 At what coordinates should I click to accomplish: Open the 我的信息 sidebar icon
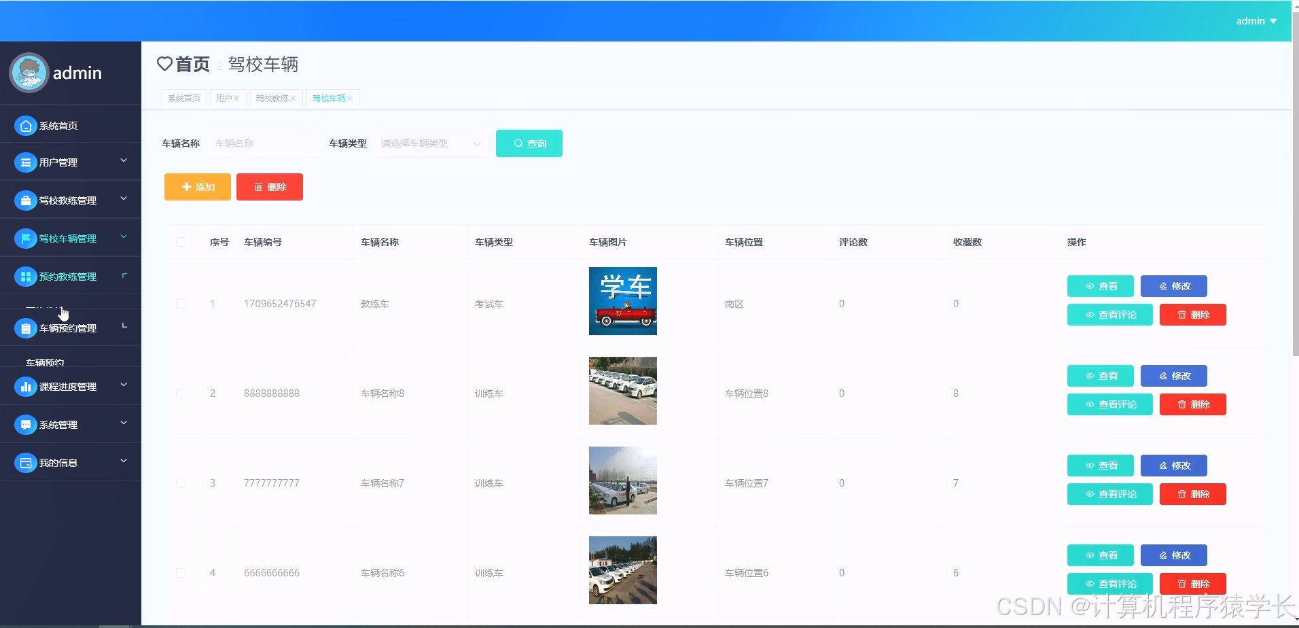click(25, 461)
